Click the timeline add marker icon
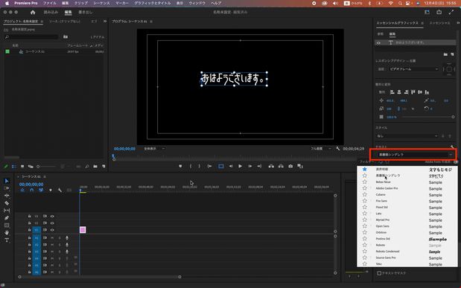The height and width of the screenshot is (288, 461). point(51,190)
